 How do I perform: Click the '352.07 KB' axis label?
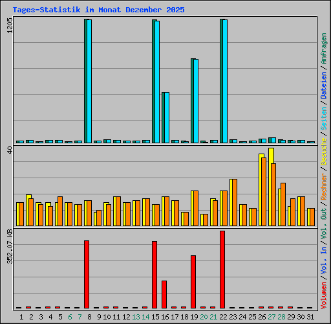(x=10, y=246)
